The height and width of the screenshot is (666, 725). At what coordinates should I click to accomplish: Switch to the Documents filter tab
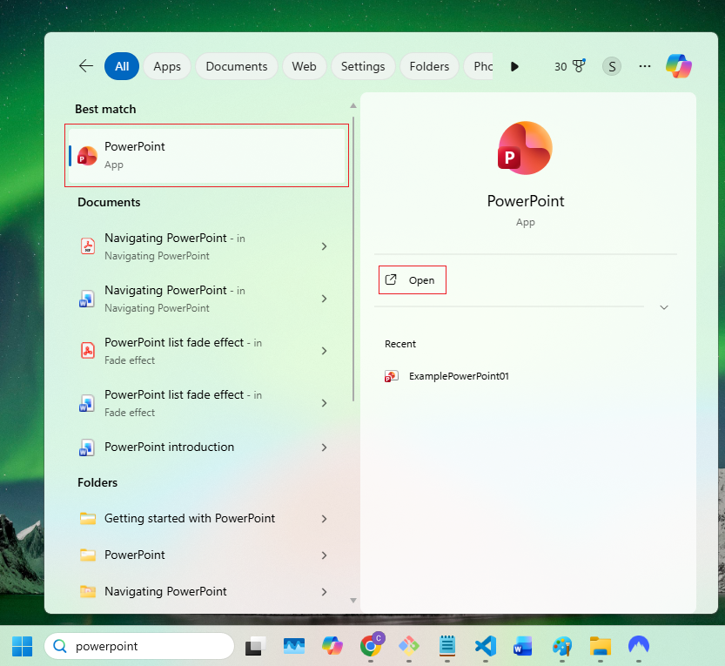click(x=236, y=65)
